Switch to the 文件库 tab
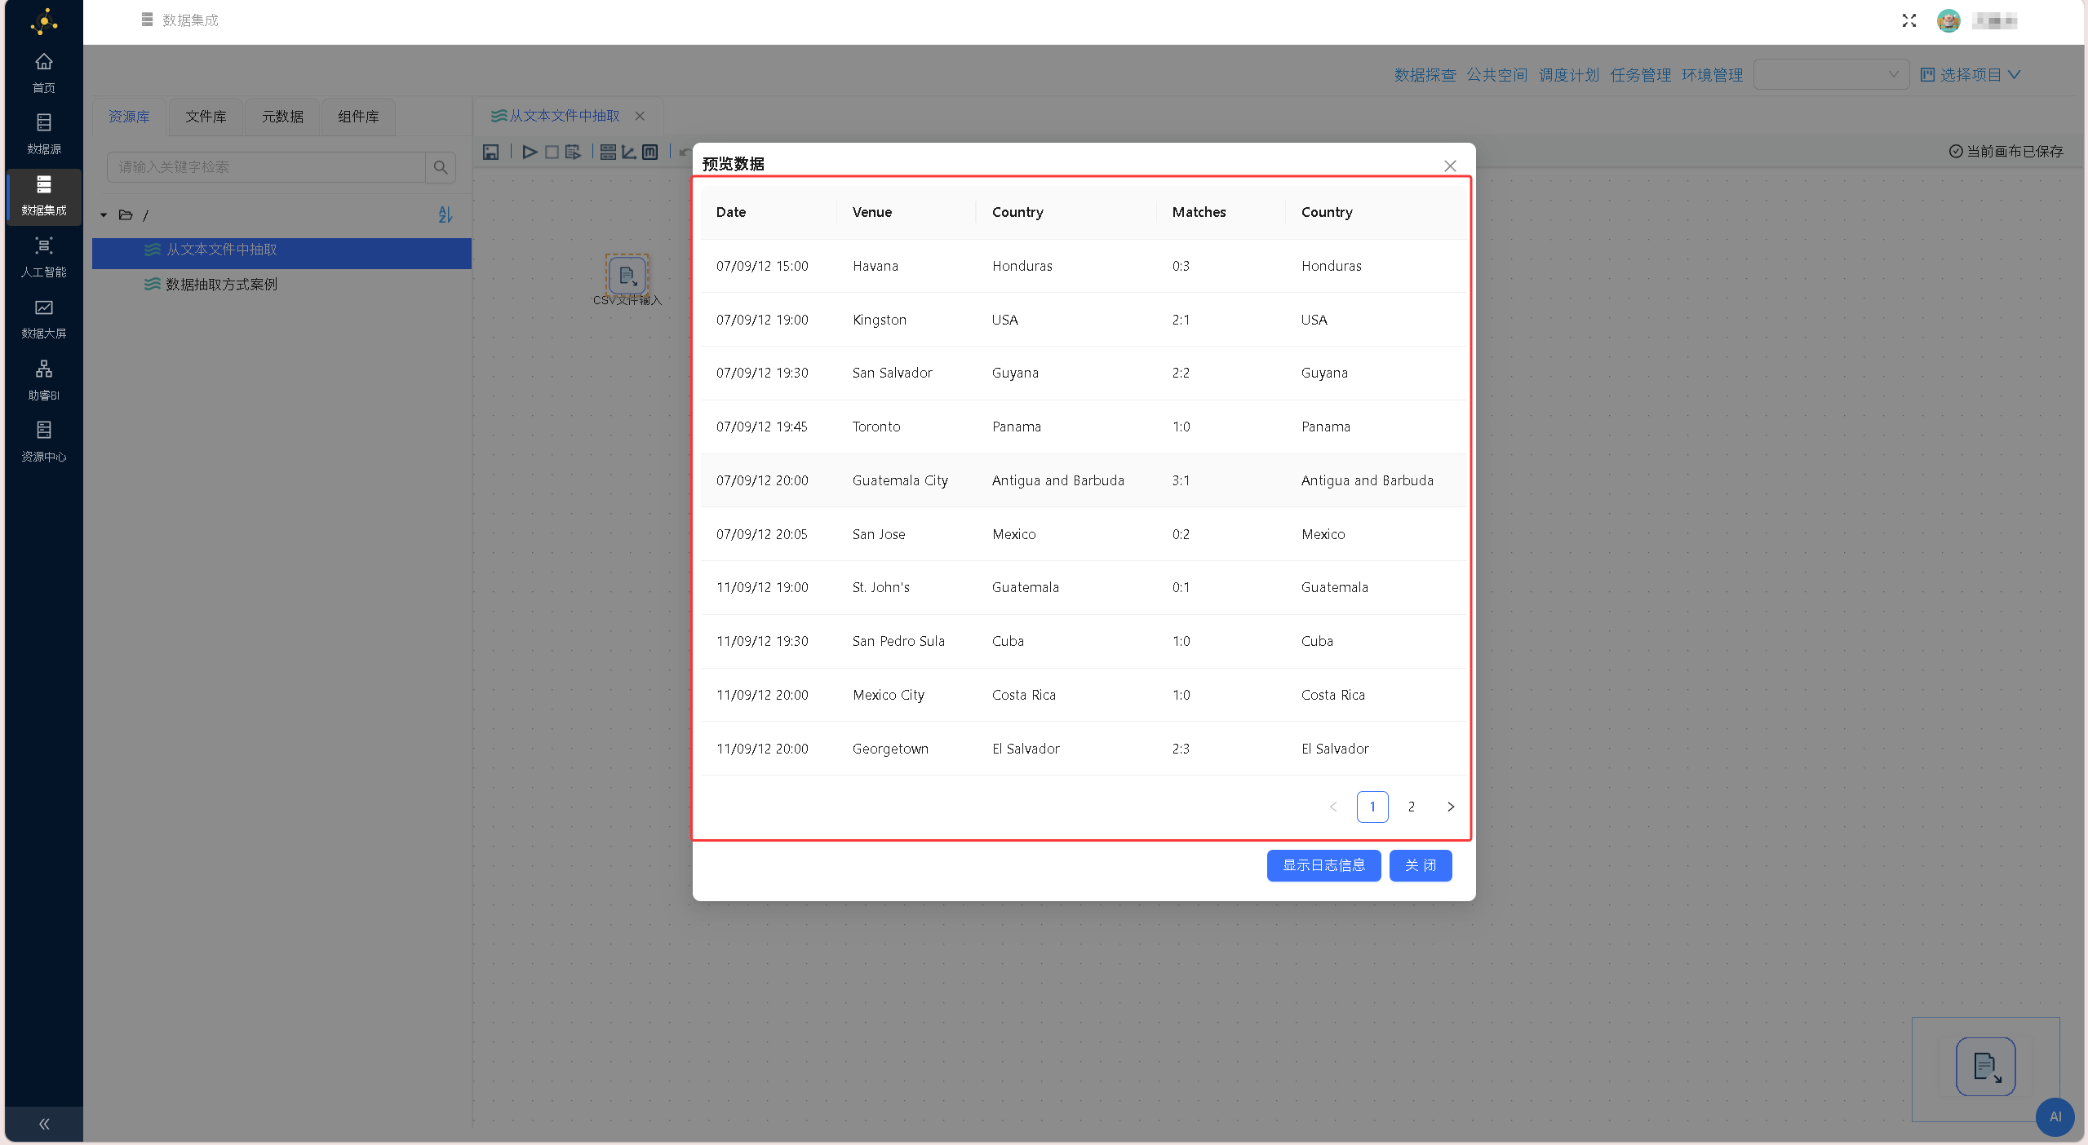The width and height of the screenshot is (2088, 1145). pyautogui.click(x=206, y=117)
